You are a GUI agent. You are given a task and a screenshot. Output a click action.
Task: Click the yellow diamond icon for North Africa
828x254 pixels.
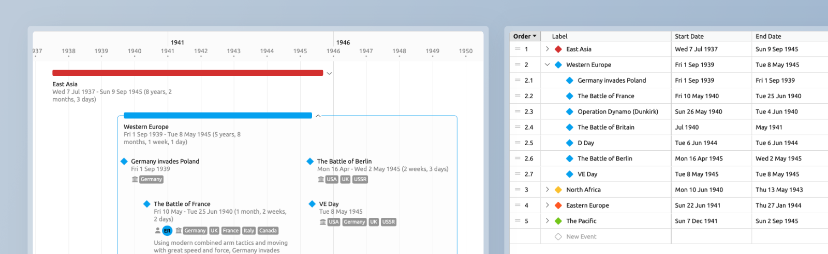(558, 189)
